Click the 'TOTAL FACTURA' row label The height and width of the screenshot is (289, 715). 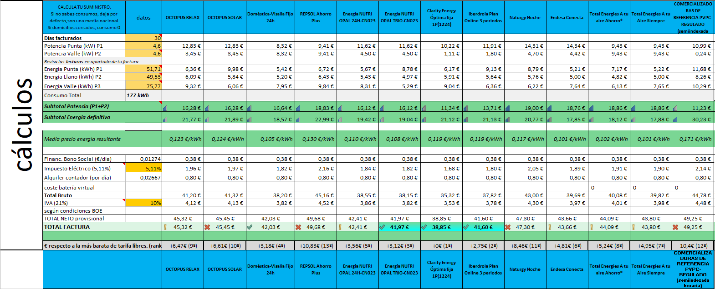[x=67, y=227]
